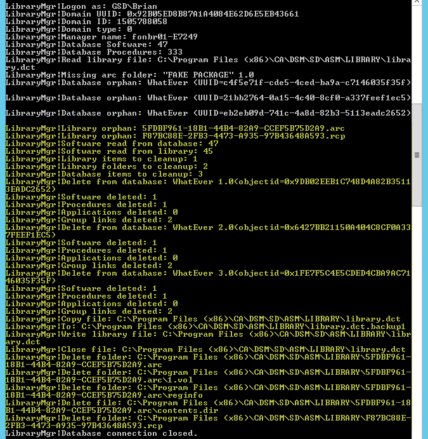The height and width of the screenshot is (439, 428).
Task: Click the 'Database connection closed.' line
Action: pyautogui.click(x=101, y=433)
